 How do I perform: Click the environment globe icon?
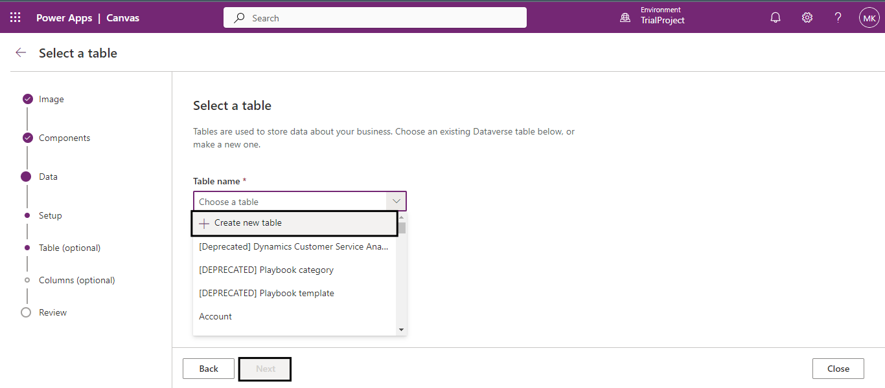pos(625,17)
